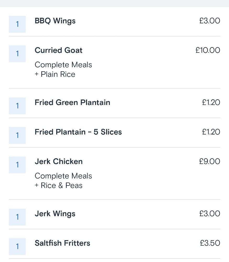Click Complete Meals under Jerk Chicken

coord(63,176)
